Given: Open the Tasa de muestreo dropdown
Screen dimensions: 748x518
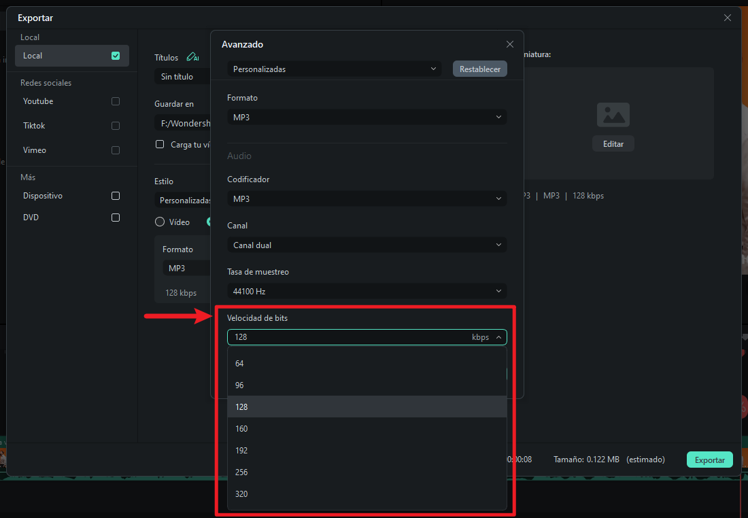Looking at the screenshot, I should [x=367, y=291].
